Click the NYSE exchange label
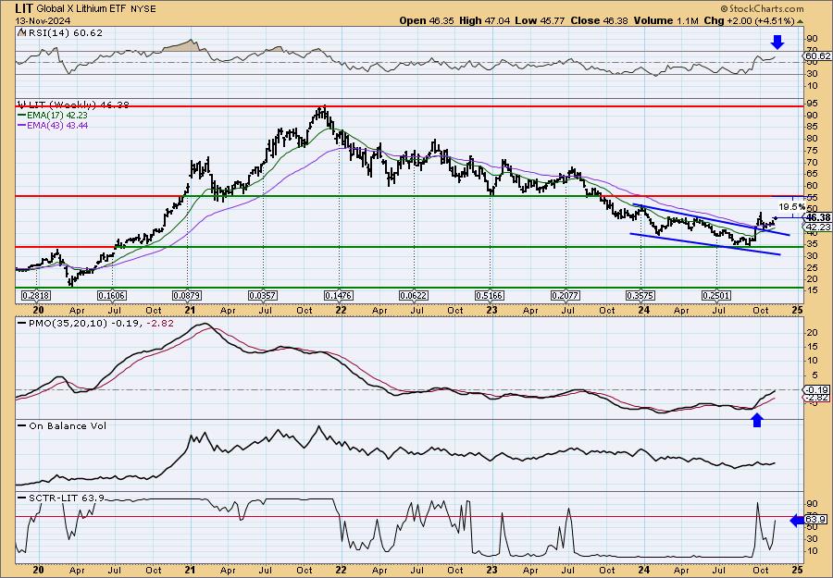833x578 pixels. coord(143,9)
